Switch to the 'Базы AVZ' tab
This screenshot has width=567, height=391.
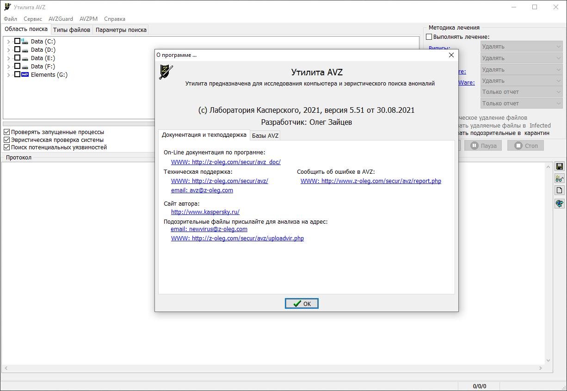[265, 135]
